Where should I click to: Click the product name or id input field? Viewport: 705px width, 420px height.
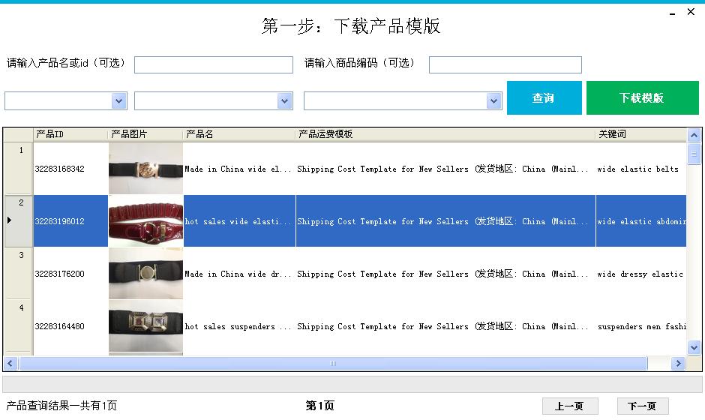[213, 64]
